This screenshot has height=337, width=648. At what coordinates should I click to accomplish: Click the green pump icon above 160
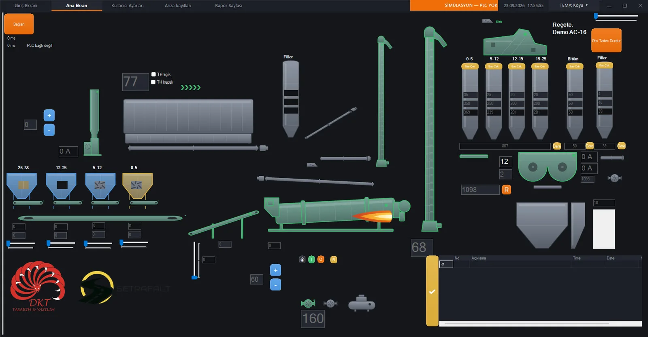(x=308, y=303)
